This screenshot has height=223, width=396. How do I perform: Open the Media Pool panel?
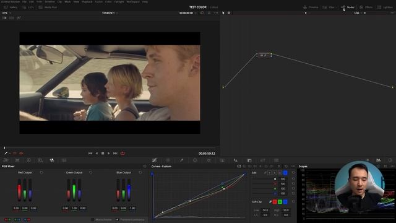pos(48,7)
